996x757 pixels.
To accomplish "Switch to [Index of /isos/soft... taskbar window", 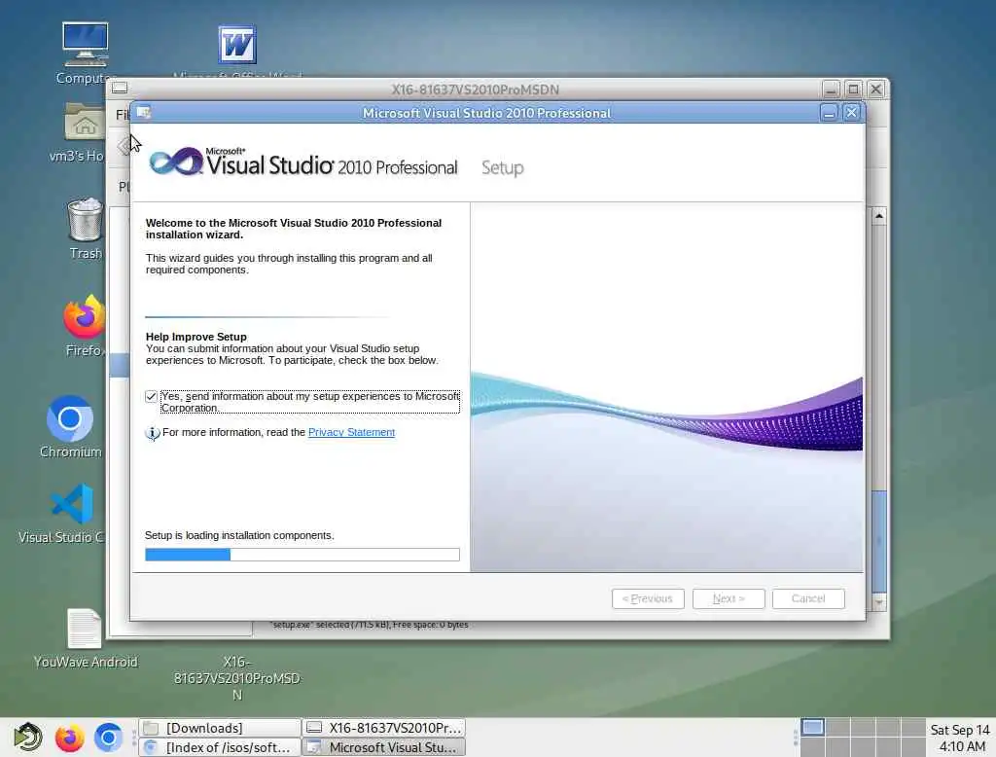I will [x=220, y=747].
